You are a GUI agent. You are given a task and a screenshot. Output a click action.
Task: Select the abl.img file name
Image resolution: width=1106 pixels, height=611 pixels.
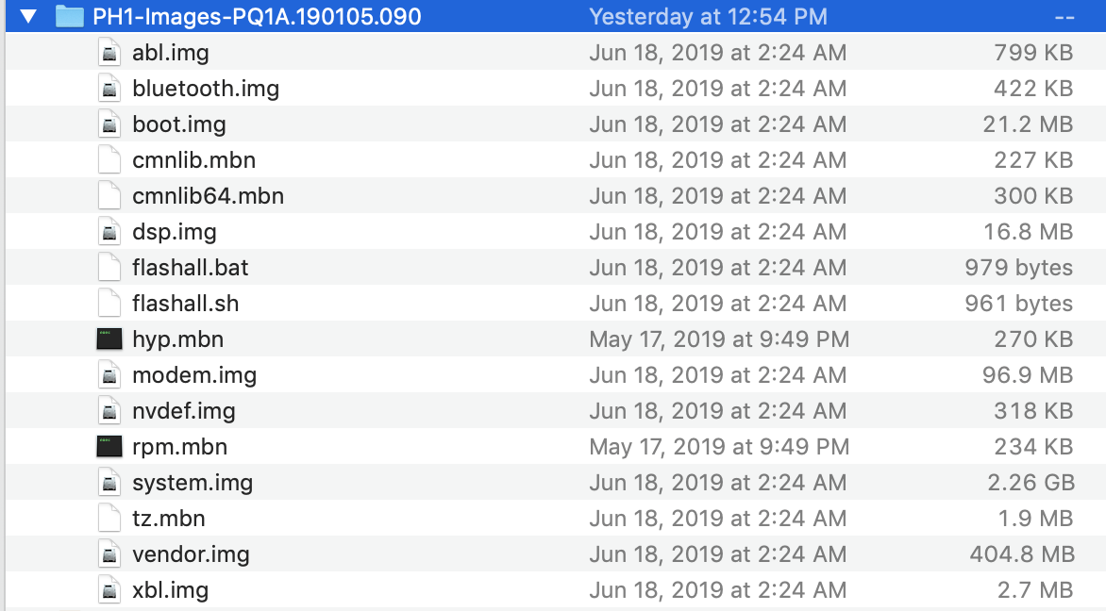point(171,53)
